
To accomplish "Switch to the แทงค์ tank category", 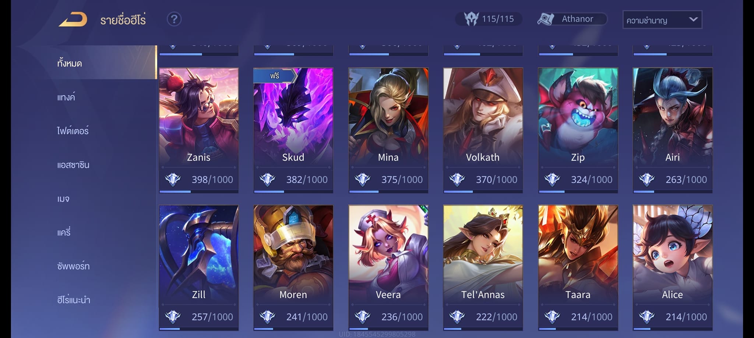I will tap(66, 97).
